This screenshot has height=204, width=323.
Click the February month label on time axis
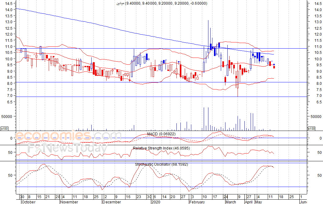click(197, 202)
